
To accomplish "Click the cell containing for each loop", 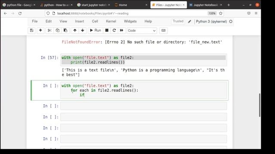I will 144,90.
